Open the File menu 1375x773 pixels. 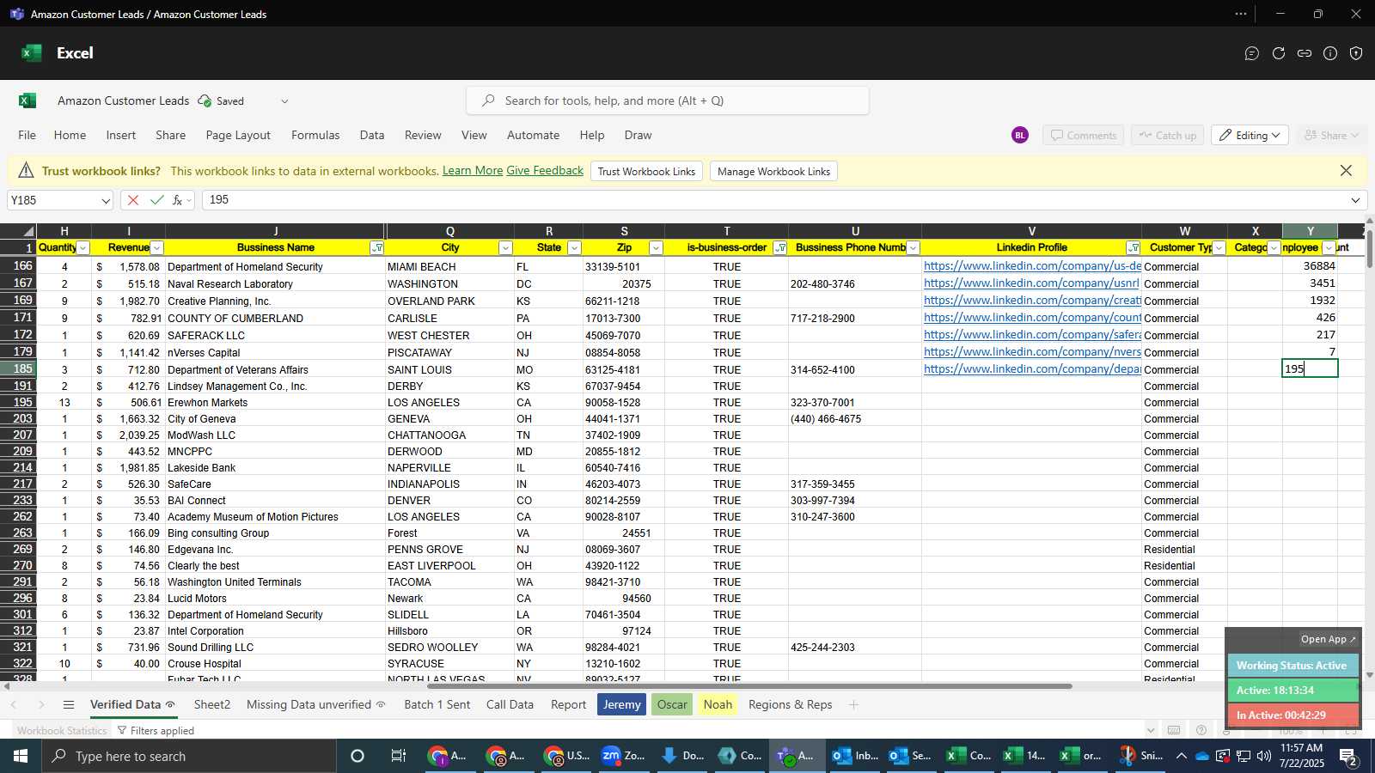[x=27, y=135]
